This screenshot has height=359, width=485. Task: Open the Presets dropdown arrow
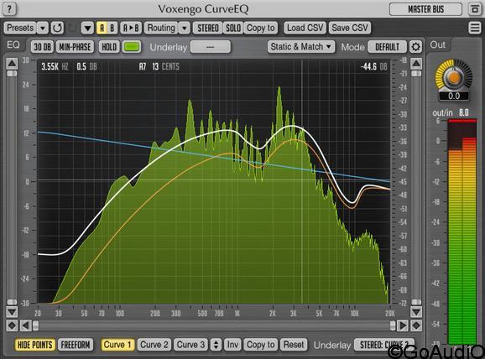pos(43,29)
